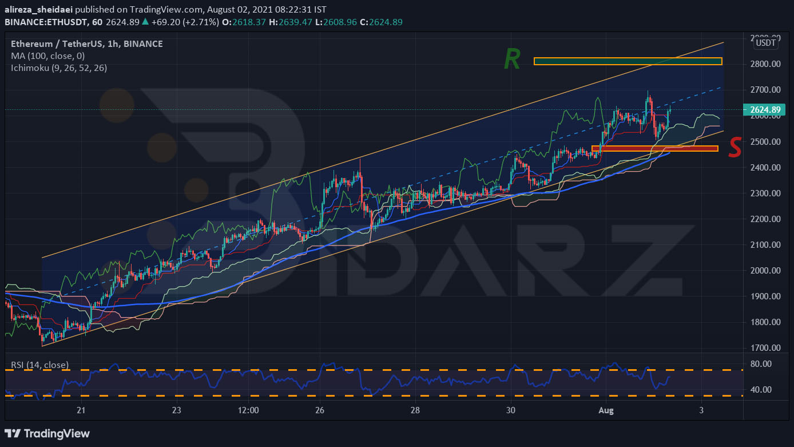The width and height of the screenshot is (794, 447).
Task: Click the 1900.00 price axis label
Action: click(x=766, y=296)
